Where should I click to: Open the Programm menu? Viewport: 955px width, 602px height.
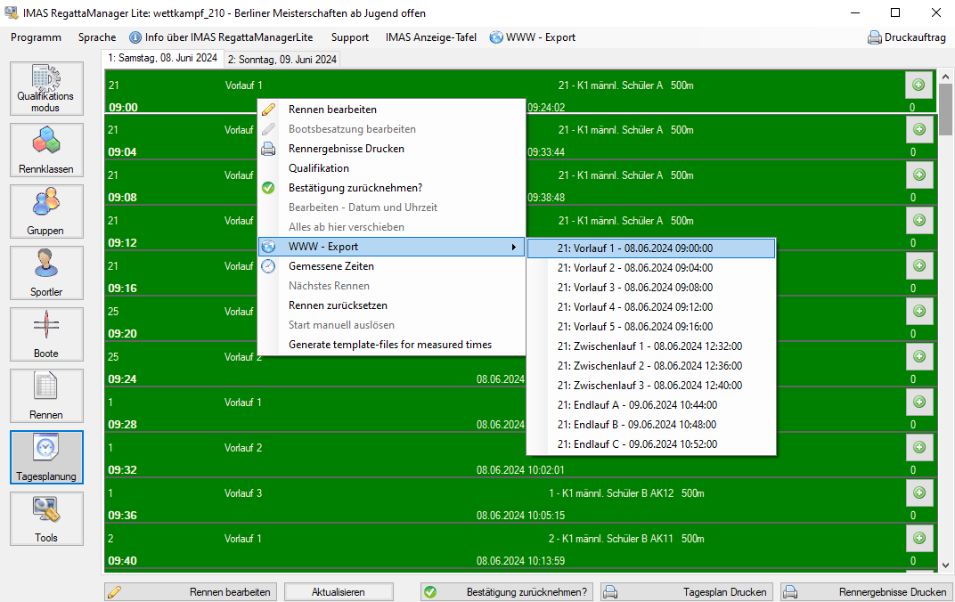(36, 37)
